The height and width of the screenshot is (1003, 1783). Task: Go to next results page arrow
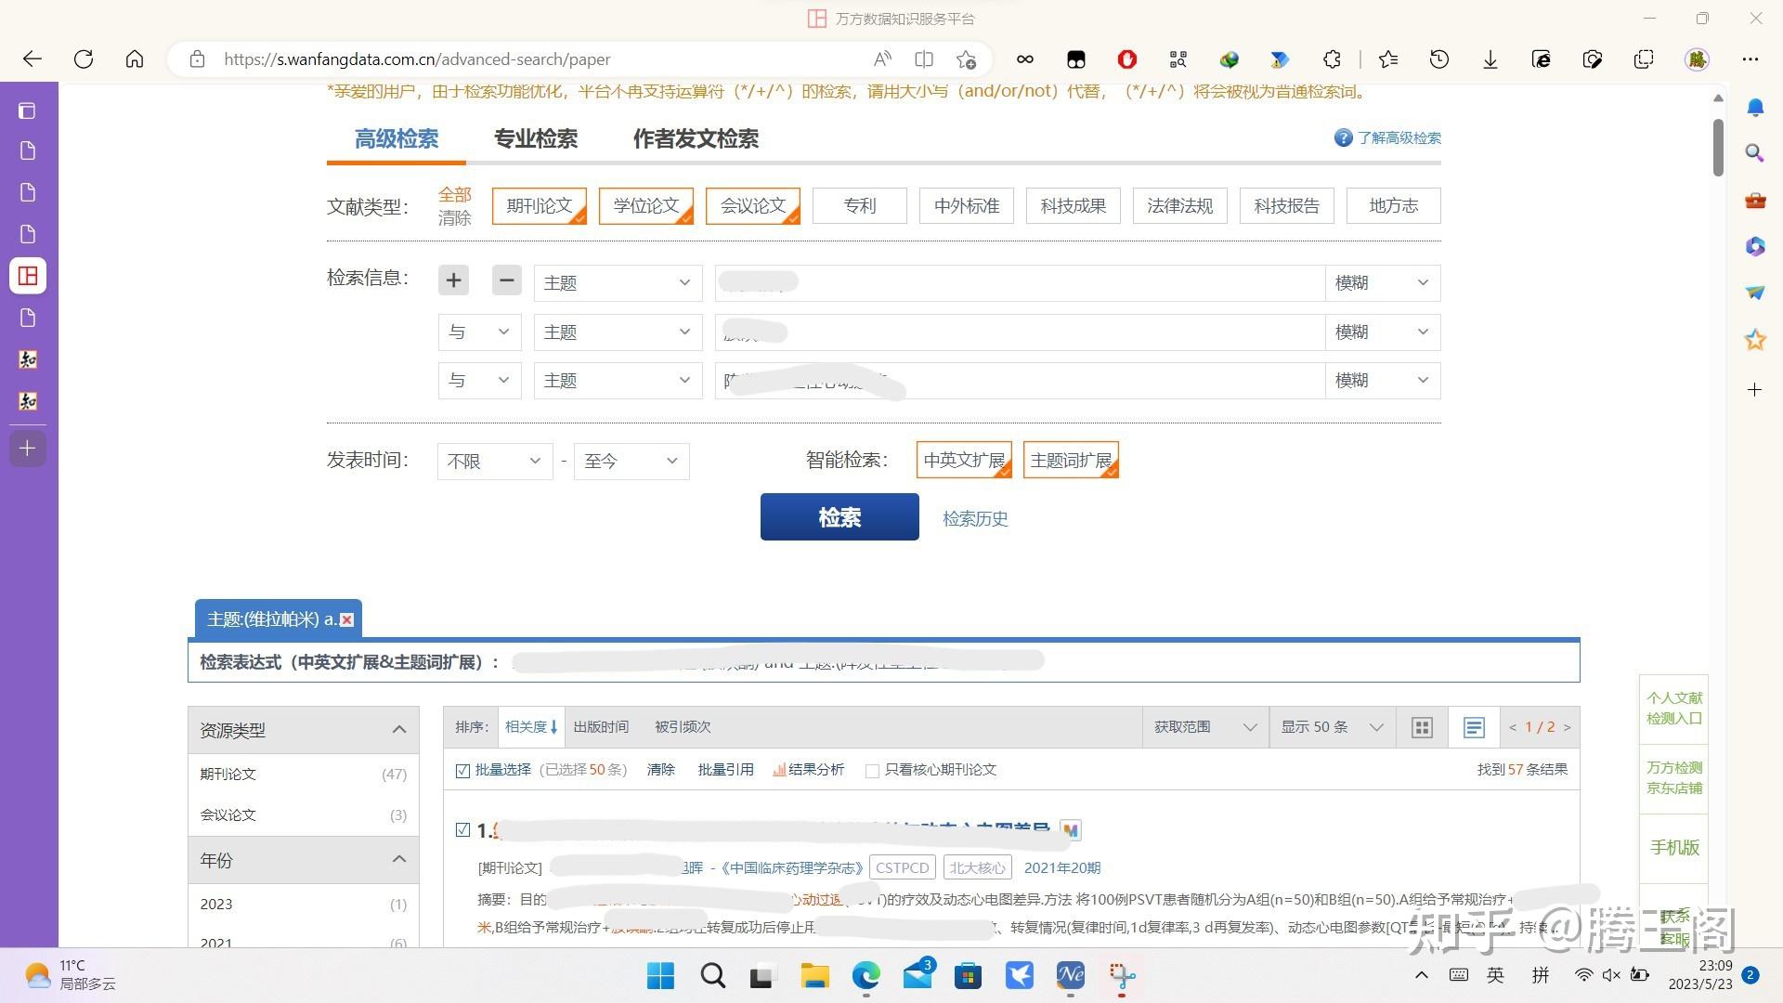[x=1567, y=727]
